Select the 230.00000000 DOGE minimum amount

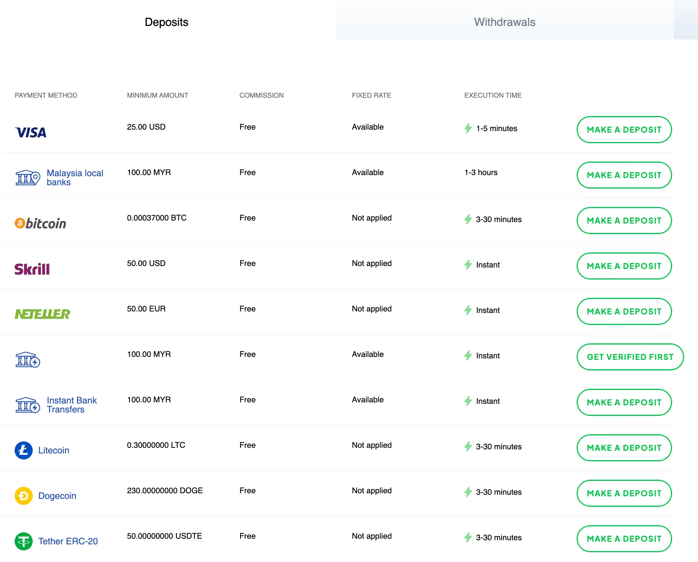165,491
